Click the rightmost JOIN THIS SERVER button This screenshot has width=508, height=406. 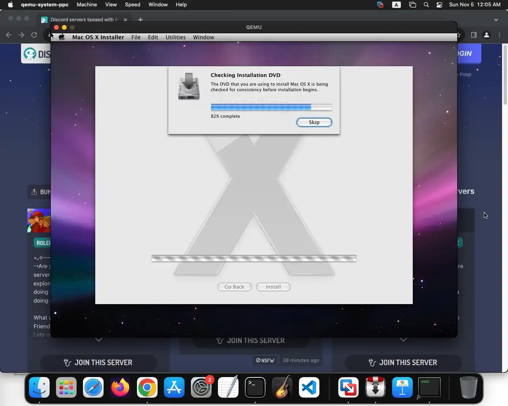(403, 362)
